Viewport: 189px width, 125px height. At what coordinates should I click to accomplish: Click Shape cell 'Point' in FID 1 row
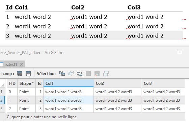[x=27, y=100]
